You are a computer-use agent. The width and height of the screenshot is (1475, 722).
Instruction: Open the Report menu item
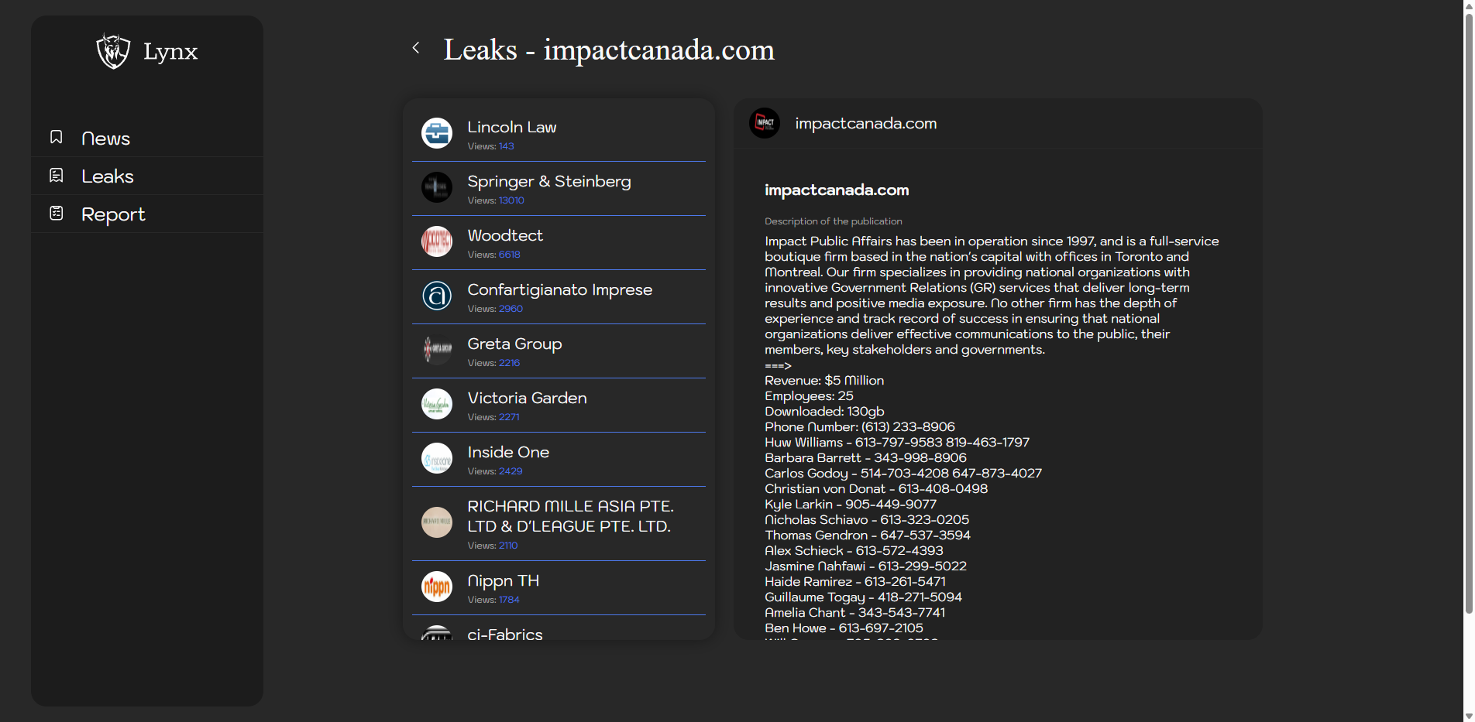[113, 214]
